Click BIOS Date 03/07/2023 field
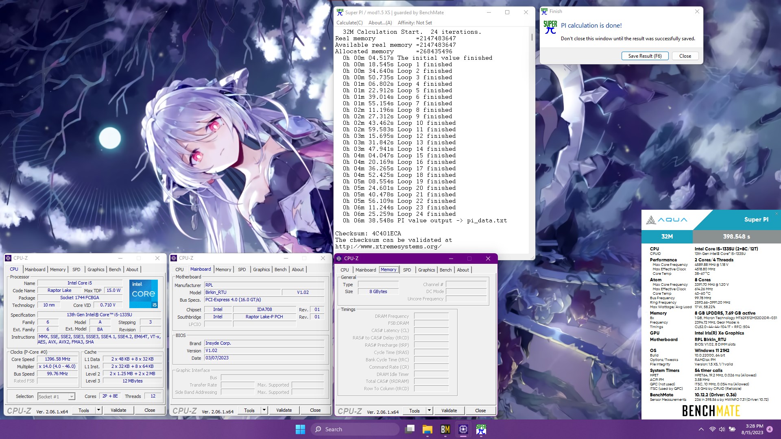 tap(264, 358)
